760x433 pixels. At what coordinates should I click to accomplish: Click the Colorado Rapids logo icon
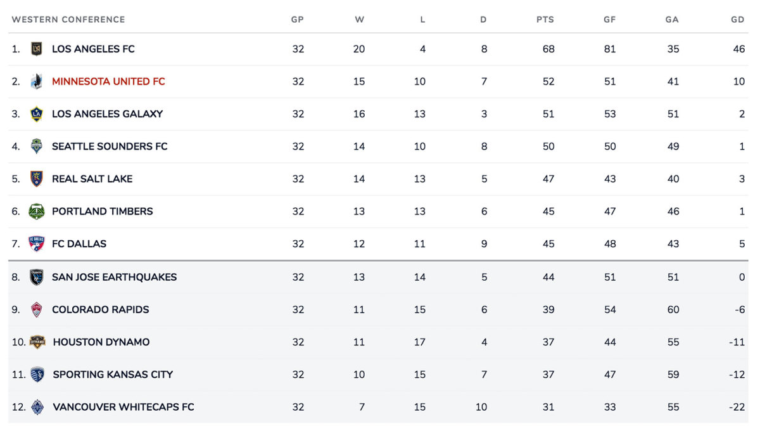(x=37, y=309)
